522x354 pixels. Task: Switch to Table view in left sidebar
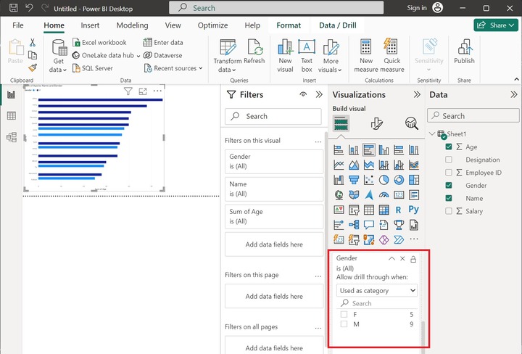coord(12,116)
